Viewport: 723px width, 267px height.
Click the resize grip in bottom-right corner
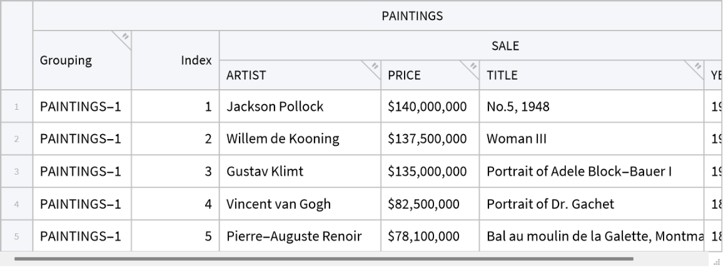717,261
